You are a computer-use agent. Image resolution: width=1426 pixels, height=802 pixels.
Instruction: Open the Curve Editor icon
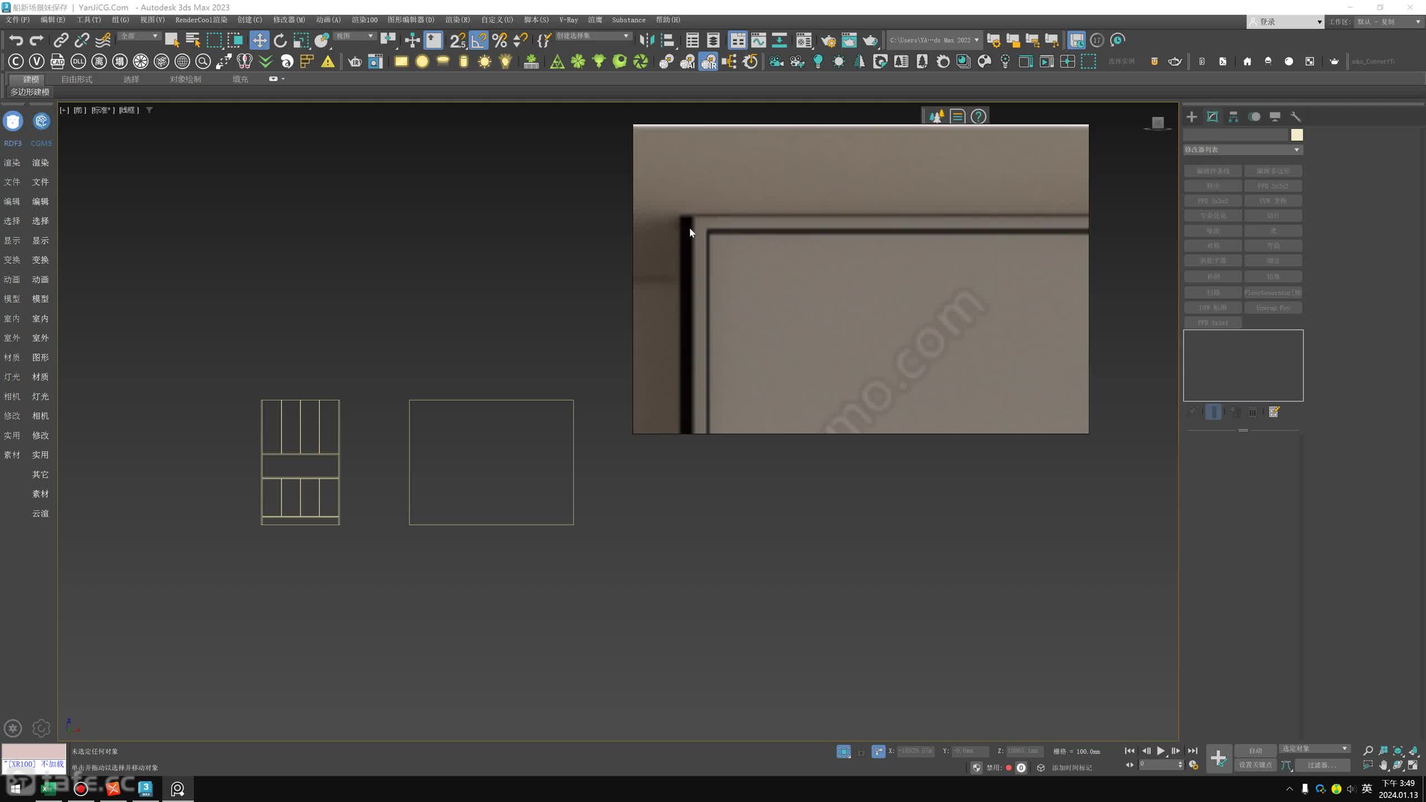pos(759,40)
